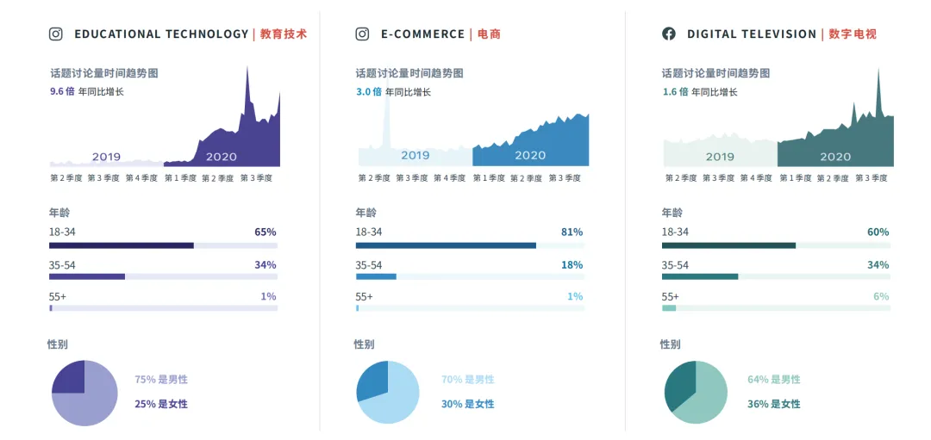Click the 性别 label in Educational Technology column
Viewport: 931px width, 440px height.
[58, 344]
